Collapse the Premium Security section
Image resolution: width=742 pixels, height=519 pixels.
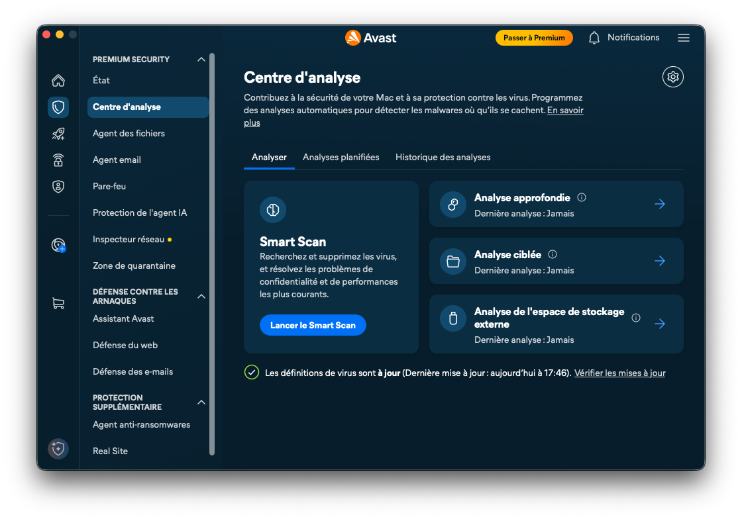tap(201, 60)
